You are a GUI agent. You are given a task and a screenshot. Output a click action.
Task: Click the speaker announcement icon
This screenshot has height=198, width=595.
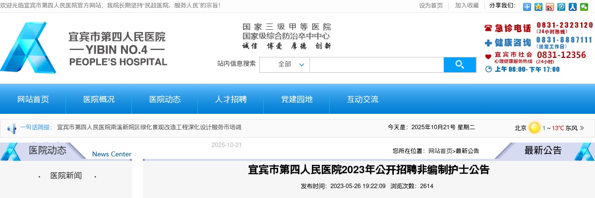point(11,128)
